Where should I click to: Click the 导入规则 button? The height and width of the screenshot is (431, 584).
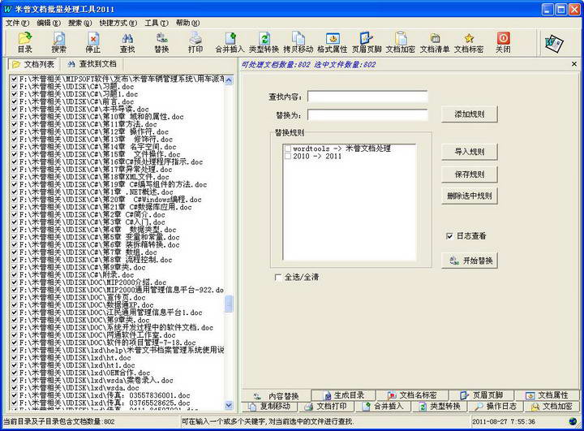pos(470,152)
